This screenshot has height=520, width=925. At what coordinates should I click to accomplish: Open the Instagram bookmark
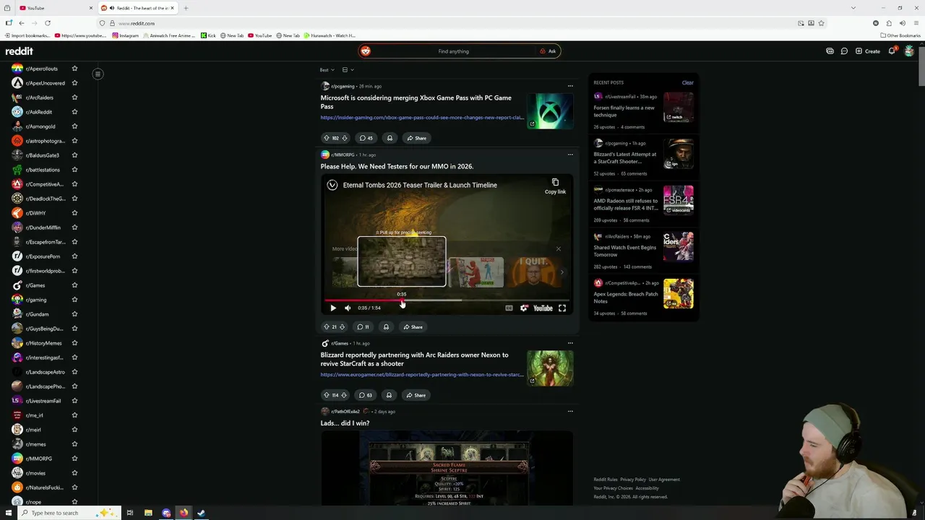point(125,35)
